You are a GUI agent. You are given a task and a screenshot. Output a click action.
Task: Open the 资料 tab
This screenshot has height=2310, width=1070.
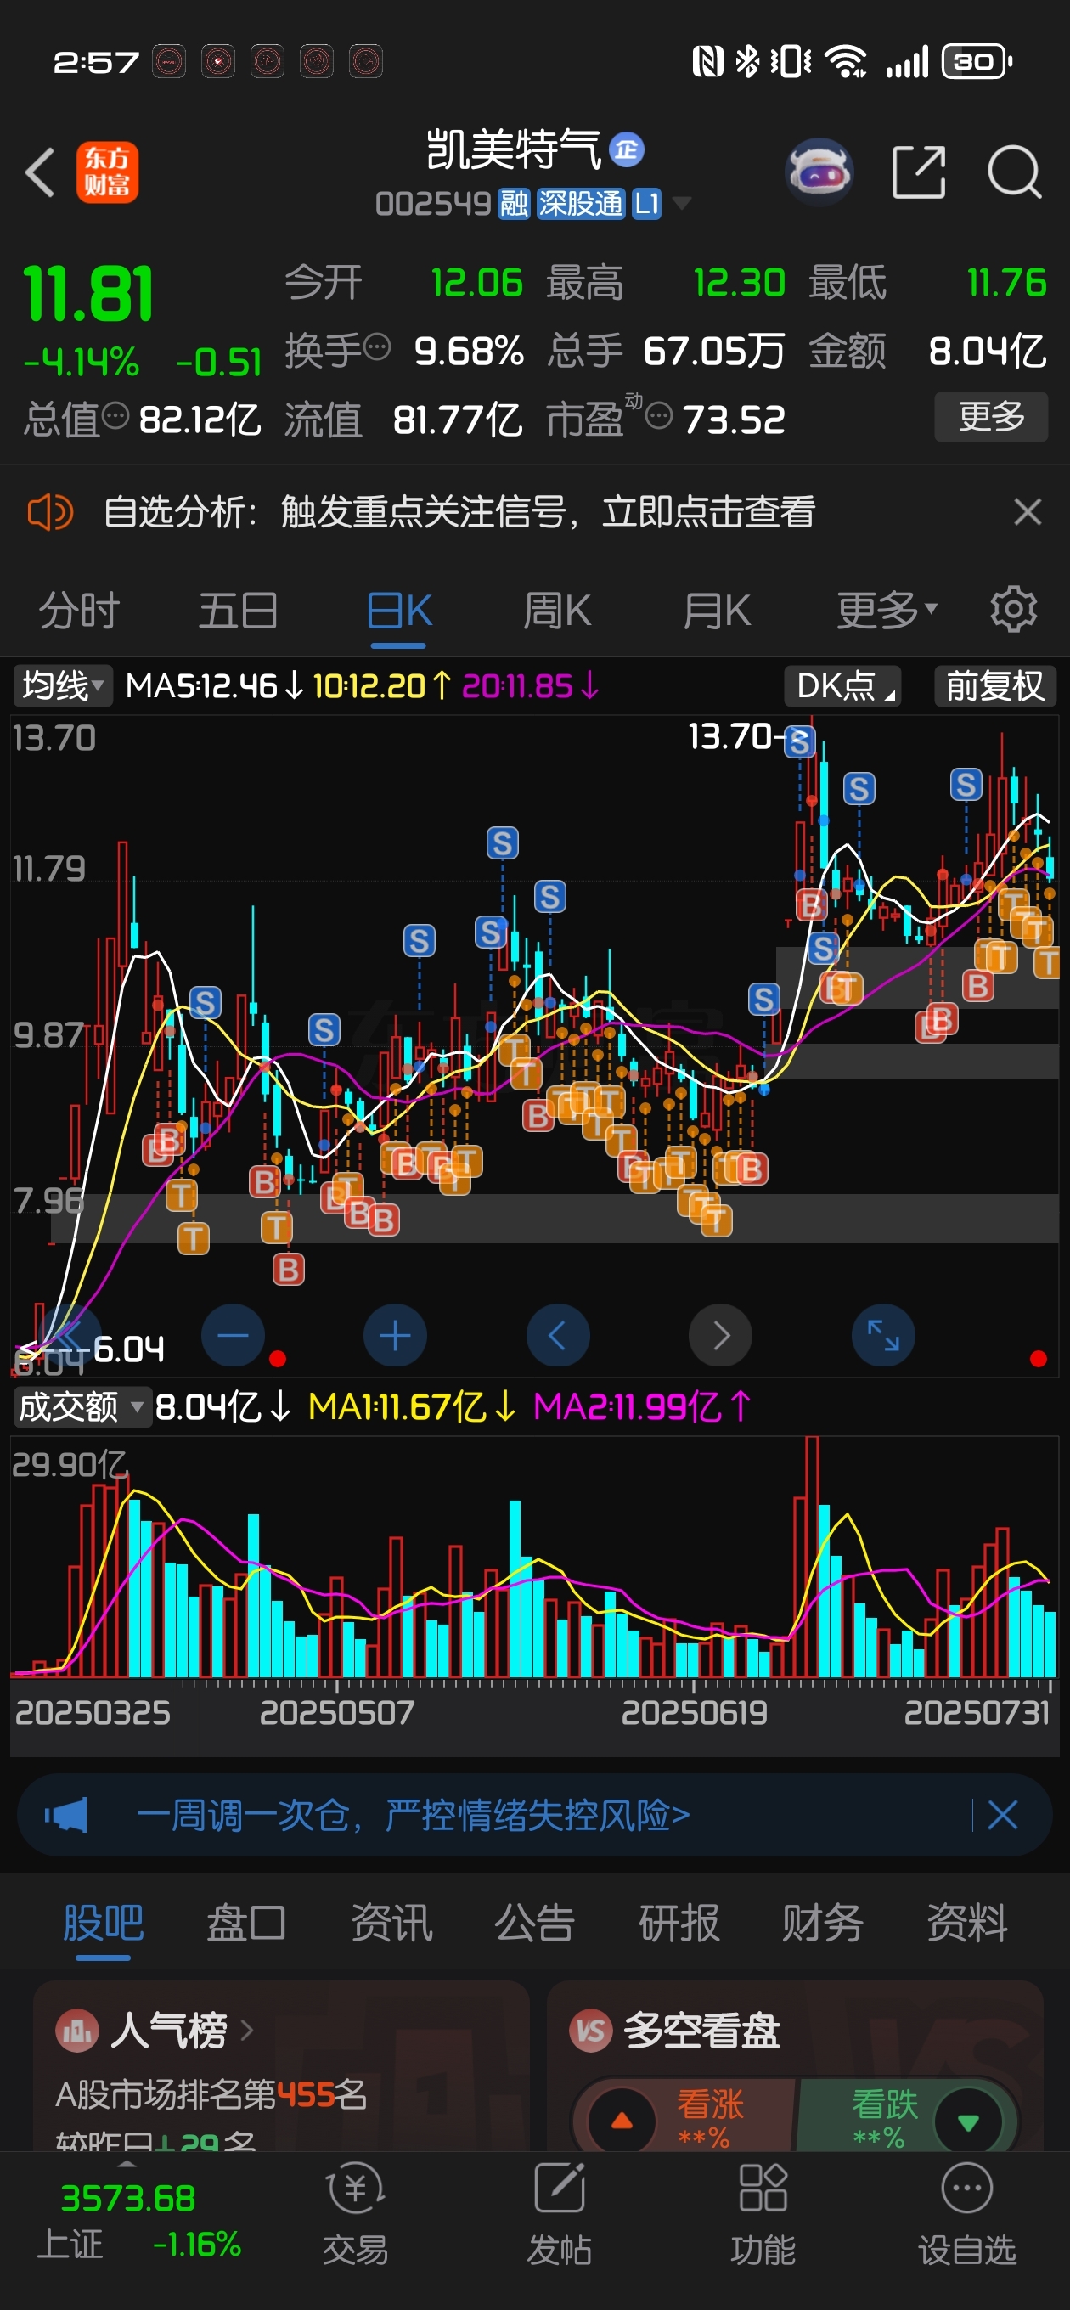click(967, 1924)
